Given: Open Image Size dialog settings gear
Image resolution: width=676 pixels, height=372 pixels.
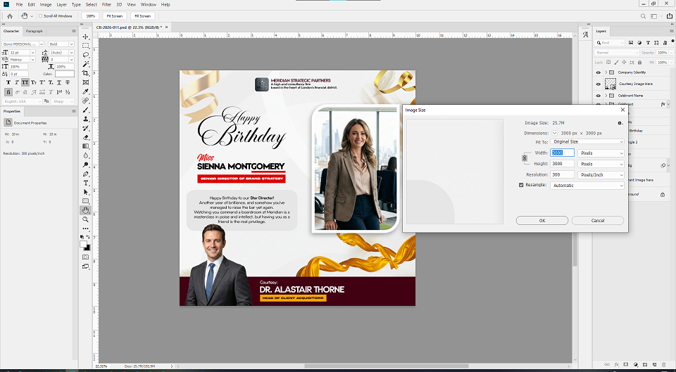Looking at the screenshot, I should pos(619,122).
